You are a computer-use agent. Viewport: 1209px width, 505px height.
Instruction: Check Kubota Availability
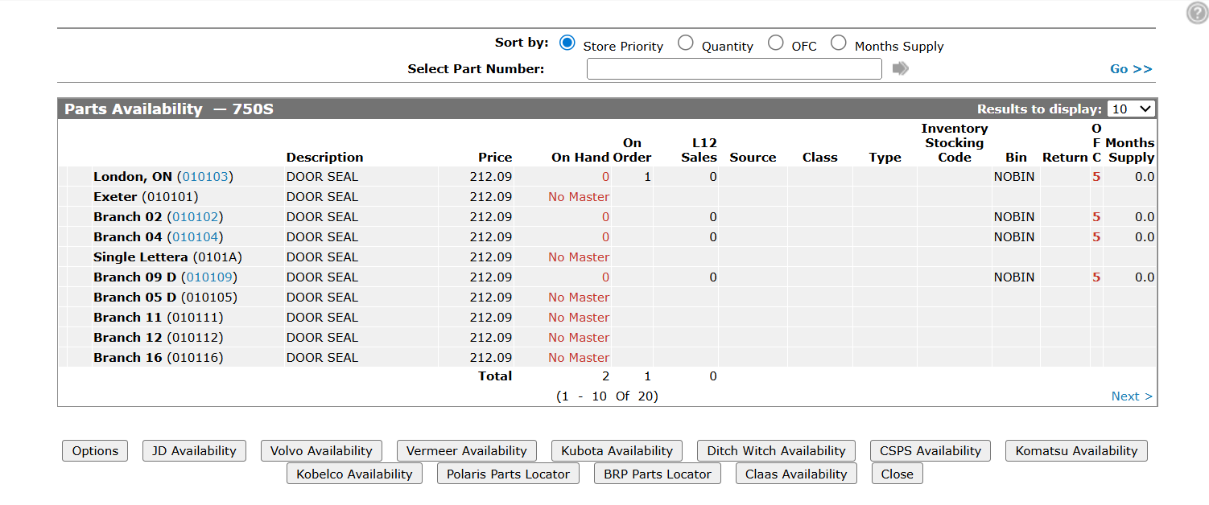617,451
